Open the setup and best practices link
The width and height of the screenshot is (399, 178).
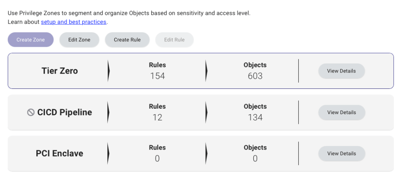point(74,22)
